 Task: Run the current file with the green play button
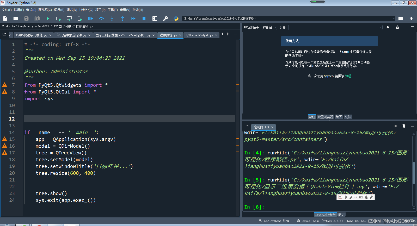(x=48, y=18)
